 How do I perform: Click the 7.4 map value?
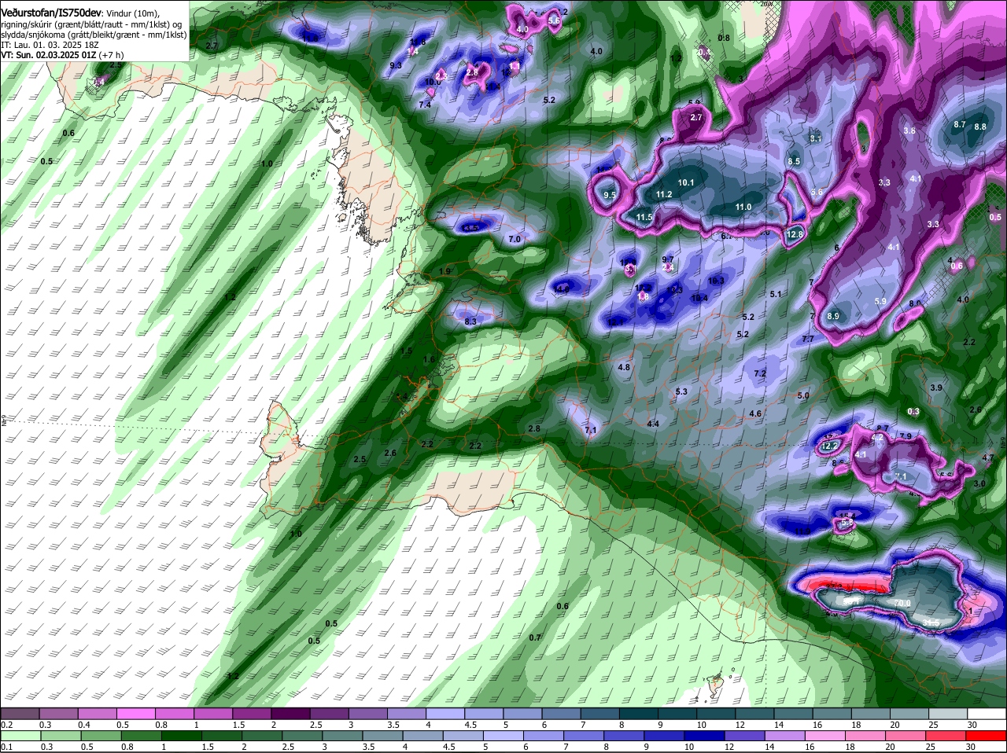coord(426,104)
